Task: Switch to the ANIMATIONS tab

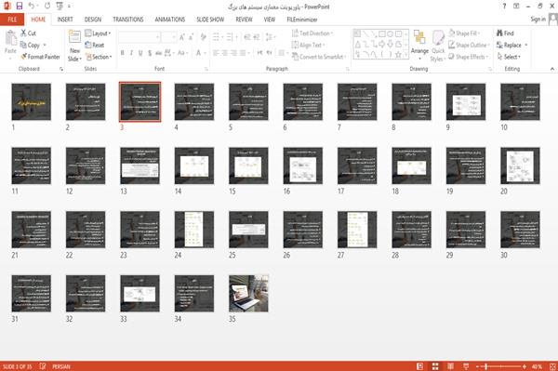Action: pyautogui.click(x=170, y=20)
